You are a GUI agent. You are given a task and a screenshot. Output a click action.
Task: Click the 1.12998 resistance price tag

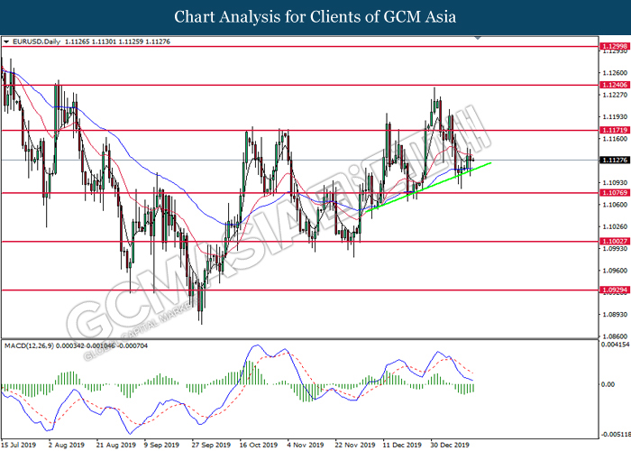[x=614, y=45]
